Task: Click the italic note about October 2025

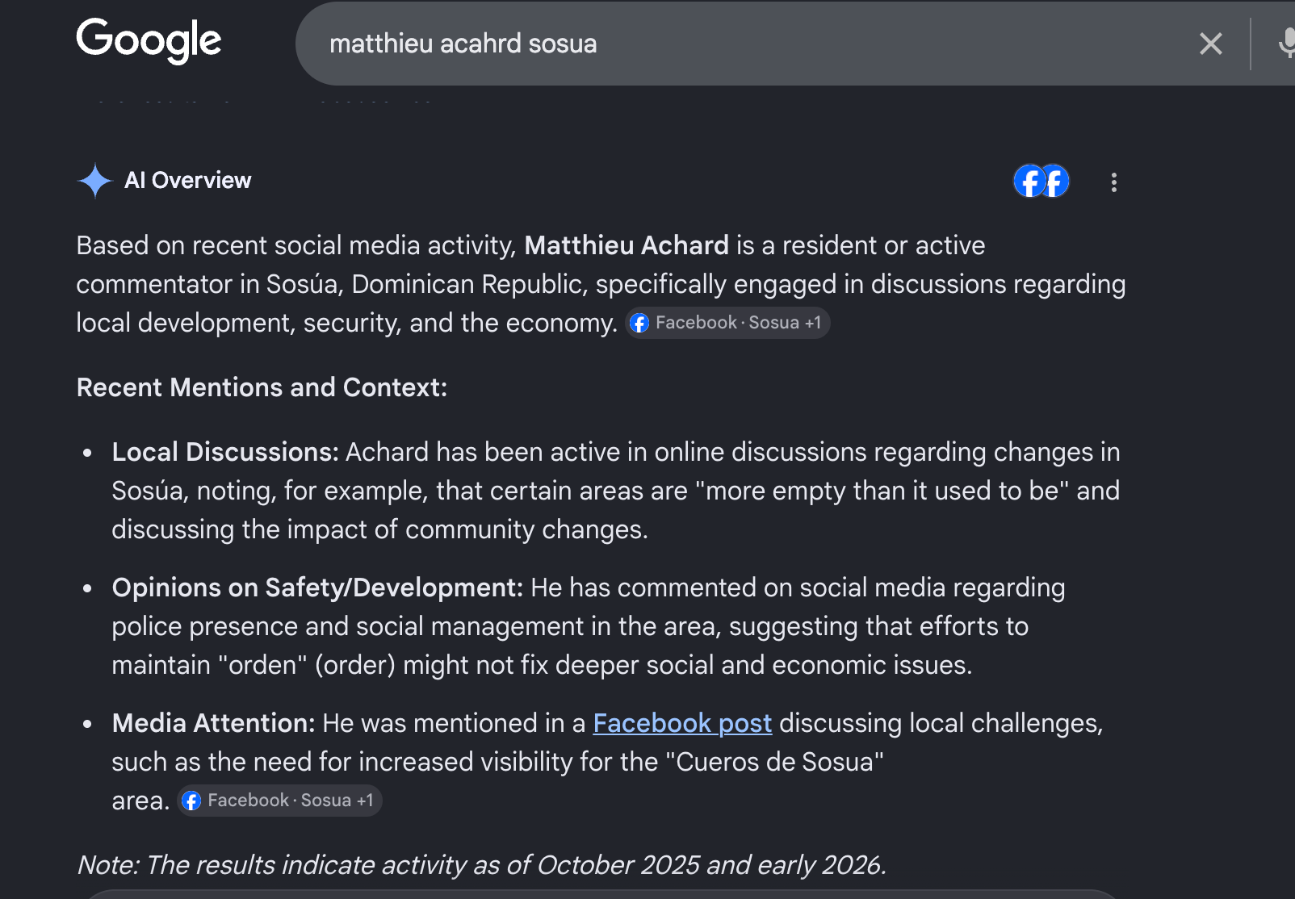Action: click(481, 865)
